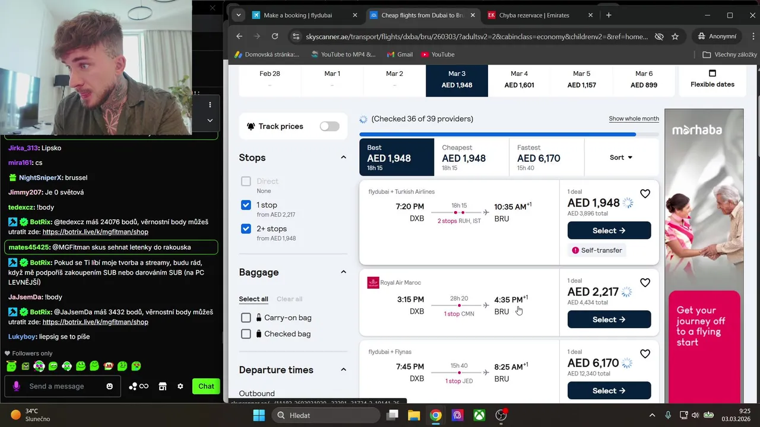Open chat settings gear icon

click(180, 386)
